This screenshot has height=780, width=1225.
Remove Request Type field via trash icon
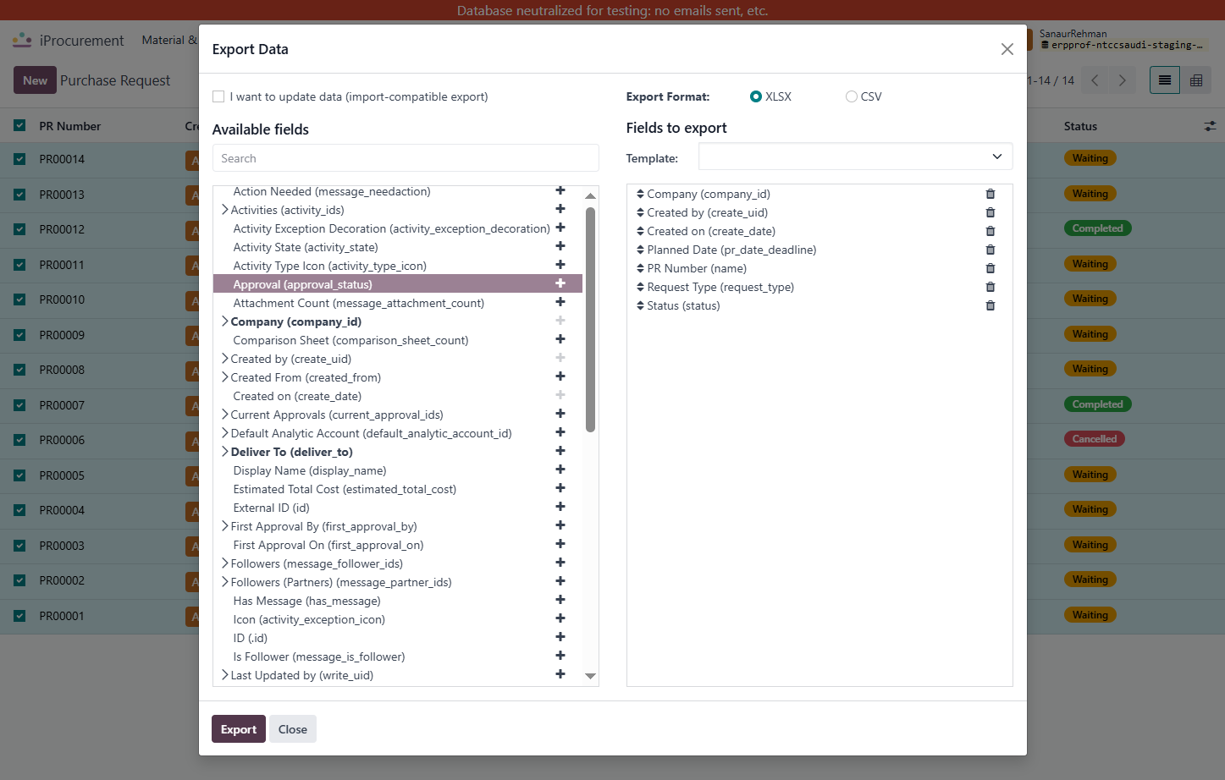[990, 287]
